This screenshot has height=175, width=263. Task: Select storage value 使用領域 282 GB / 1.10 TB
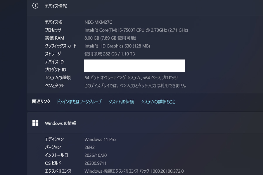(110, 54)
